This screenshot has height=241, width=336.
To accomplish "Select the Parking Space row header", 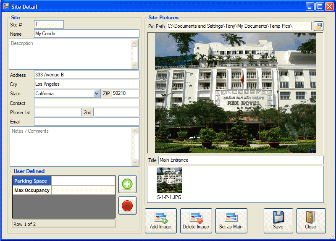I will tap(32, 181).
